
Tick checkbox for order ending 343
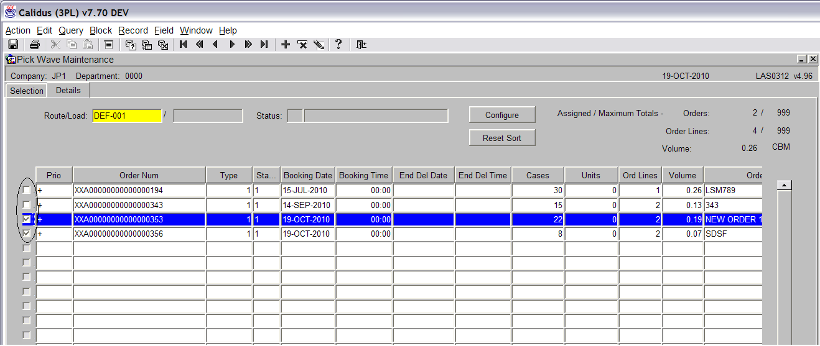point(26,204)
